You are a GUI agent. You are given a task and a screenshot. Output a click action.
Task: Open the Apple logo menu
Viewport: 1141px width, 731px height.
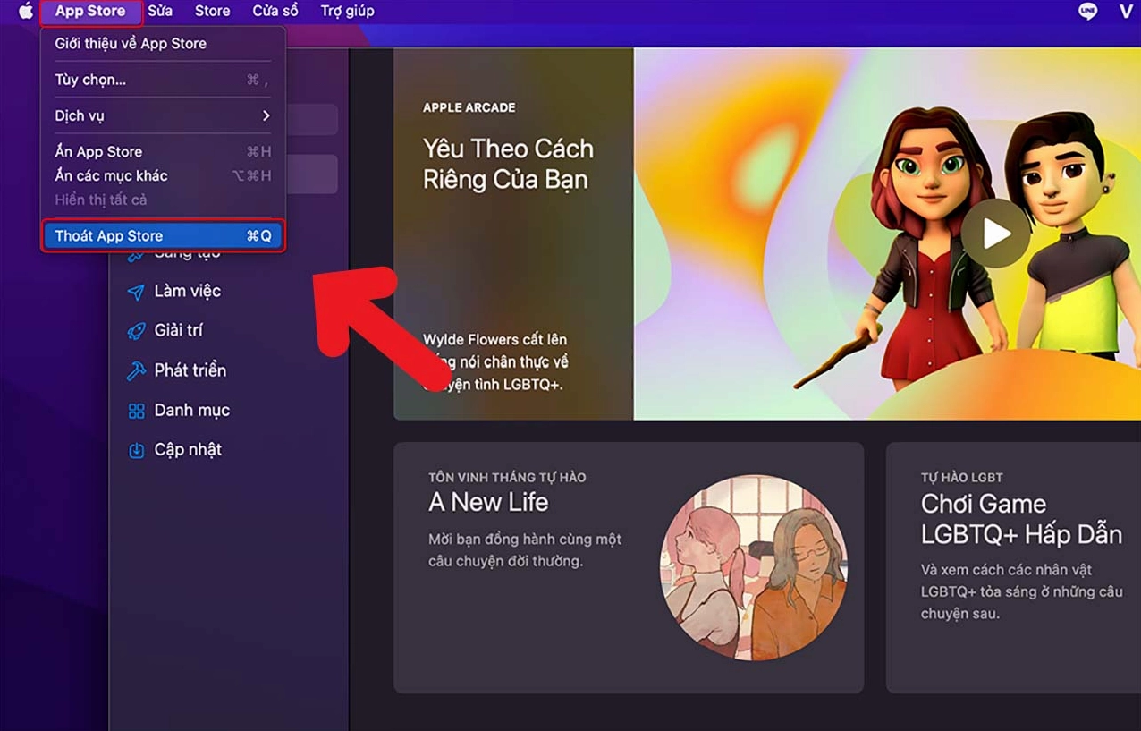pos(25,12)
